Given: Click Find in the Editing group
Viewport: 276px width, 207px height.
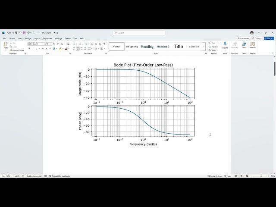Looking at the screenshot, I should 213,43.
